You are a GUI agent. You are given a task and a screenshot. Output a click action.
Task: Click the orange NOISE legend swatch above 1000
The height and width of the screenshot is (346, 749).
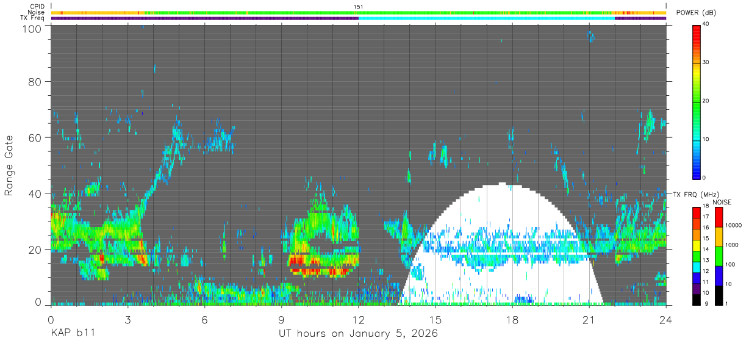tap(718, 236)
